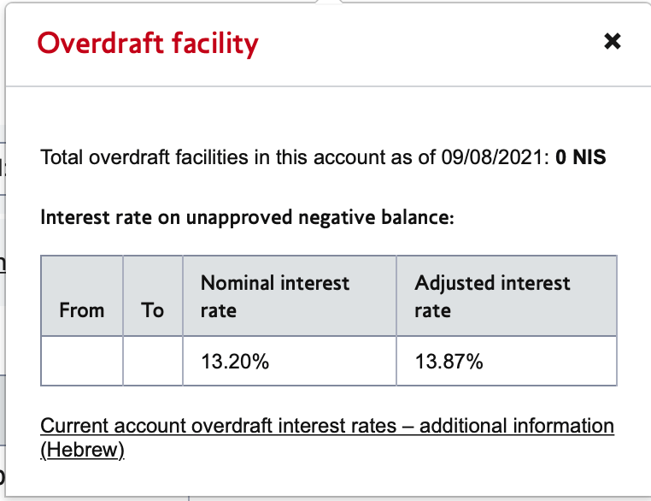The height and width of the screenshot is (501, 651).
Task: Select the 13.87% adjusted rate cell
Action: [x=449, y=362]
